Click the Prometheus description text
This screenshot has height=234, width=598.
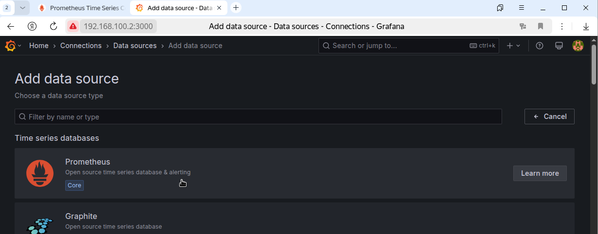pos(128,172)
